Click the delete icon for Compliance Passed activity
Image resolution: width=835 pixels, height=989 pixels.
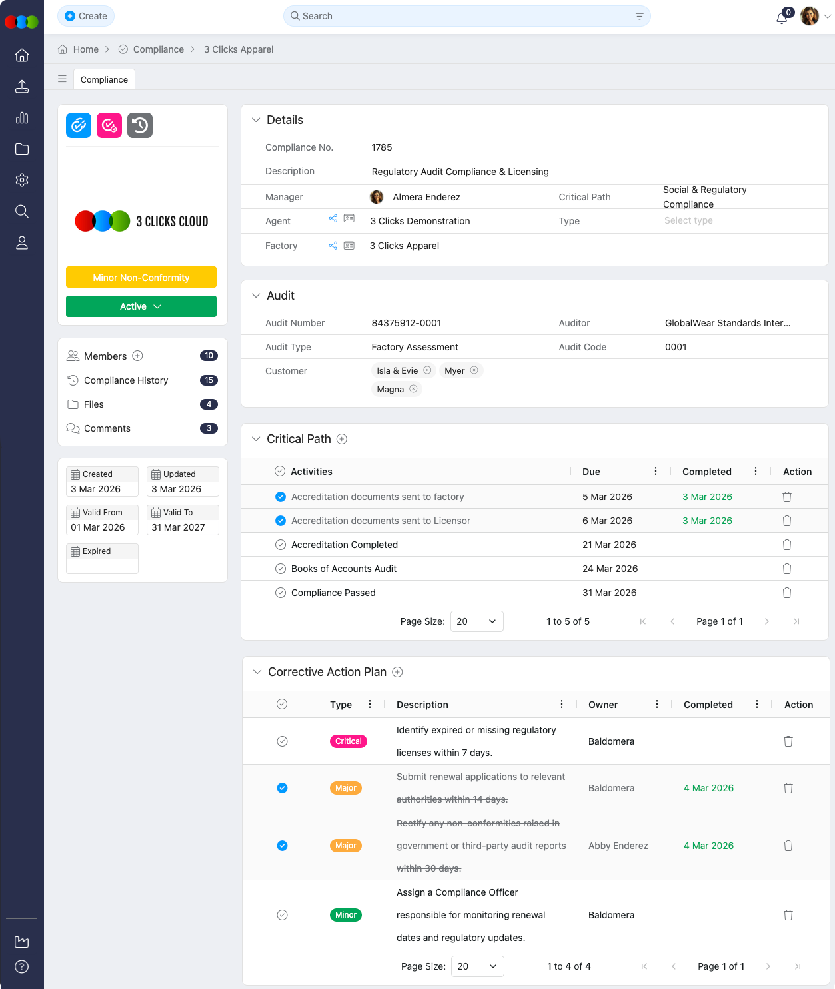pyautogui.click(x=786, y=593)
